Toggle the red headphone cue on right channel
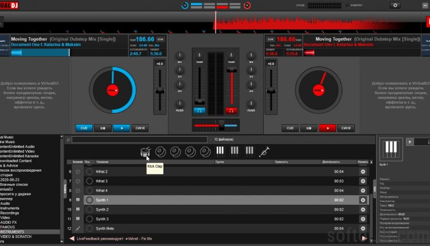430x246 pixels. pyautogui.click(x=231, y=110)
